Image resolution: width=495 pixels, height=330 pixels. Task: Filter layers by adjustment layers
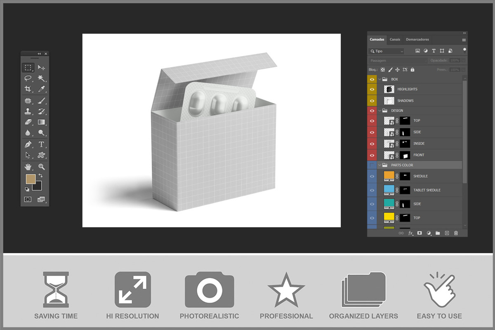point(425,51)
